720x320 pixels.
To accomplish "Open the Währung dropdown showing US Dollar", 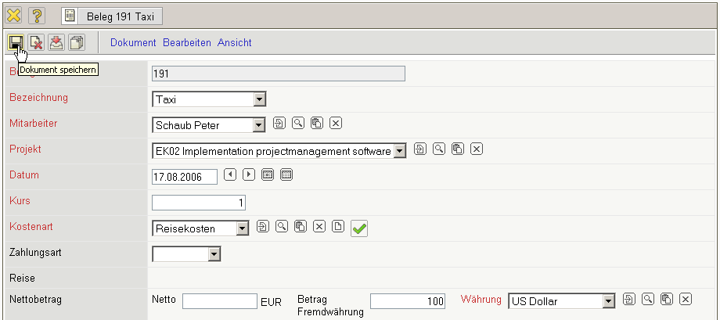I will pyautogui.click(x=608, y=300).
